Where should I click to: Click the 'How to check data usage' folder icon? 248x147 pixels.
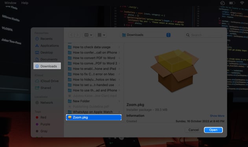pyautogui.click(x=70, y=47)
